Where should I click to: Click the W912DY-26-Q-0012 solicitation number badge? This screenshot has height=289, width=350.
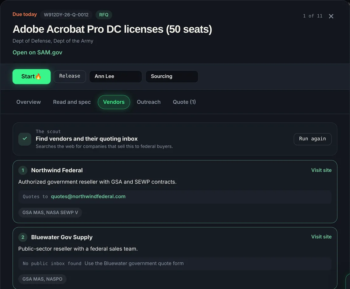coord(66,15)
